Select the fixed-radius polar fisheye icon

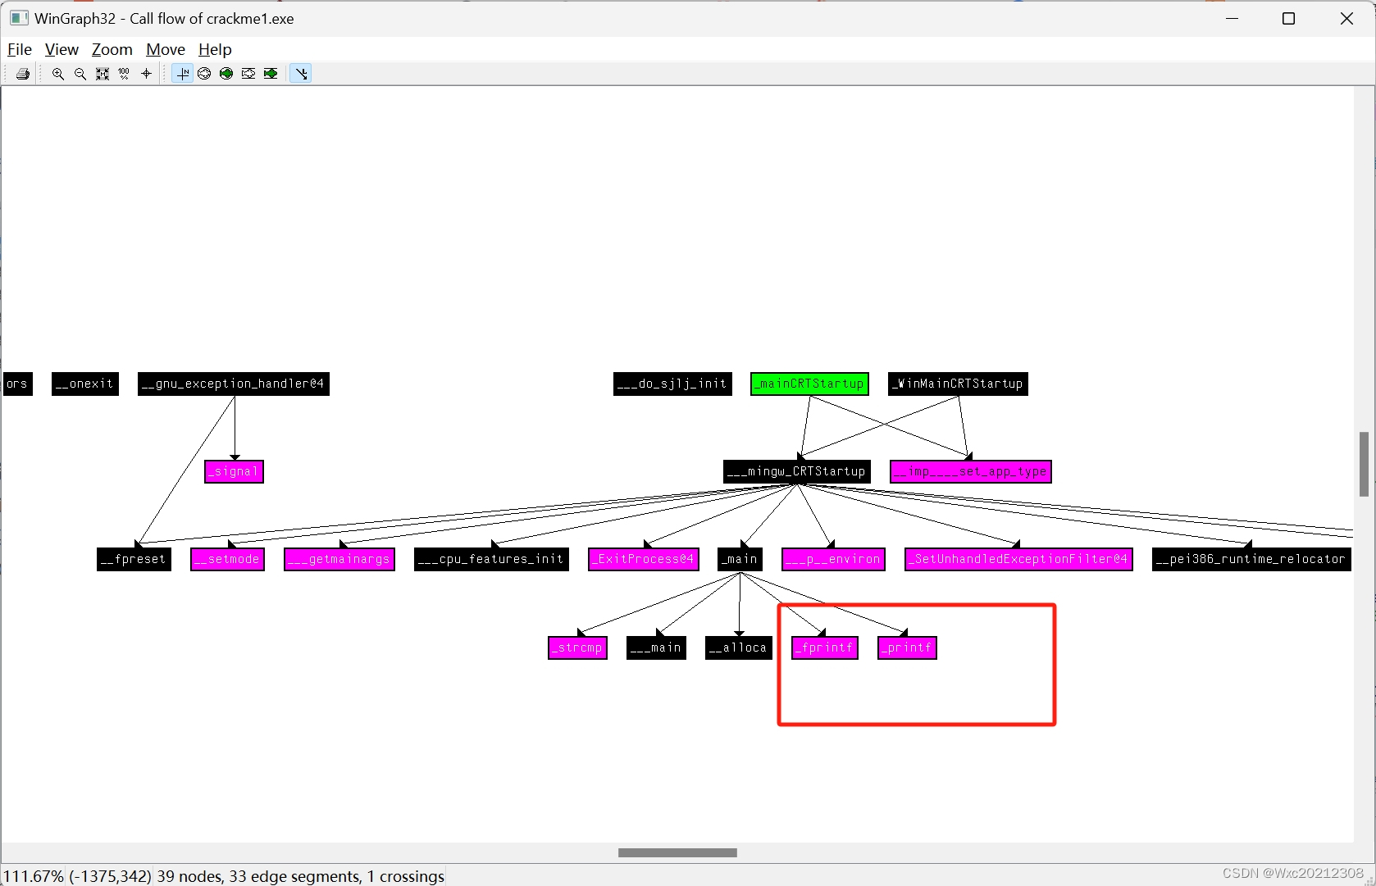pyautogui.click(x=226, y=74)
